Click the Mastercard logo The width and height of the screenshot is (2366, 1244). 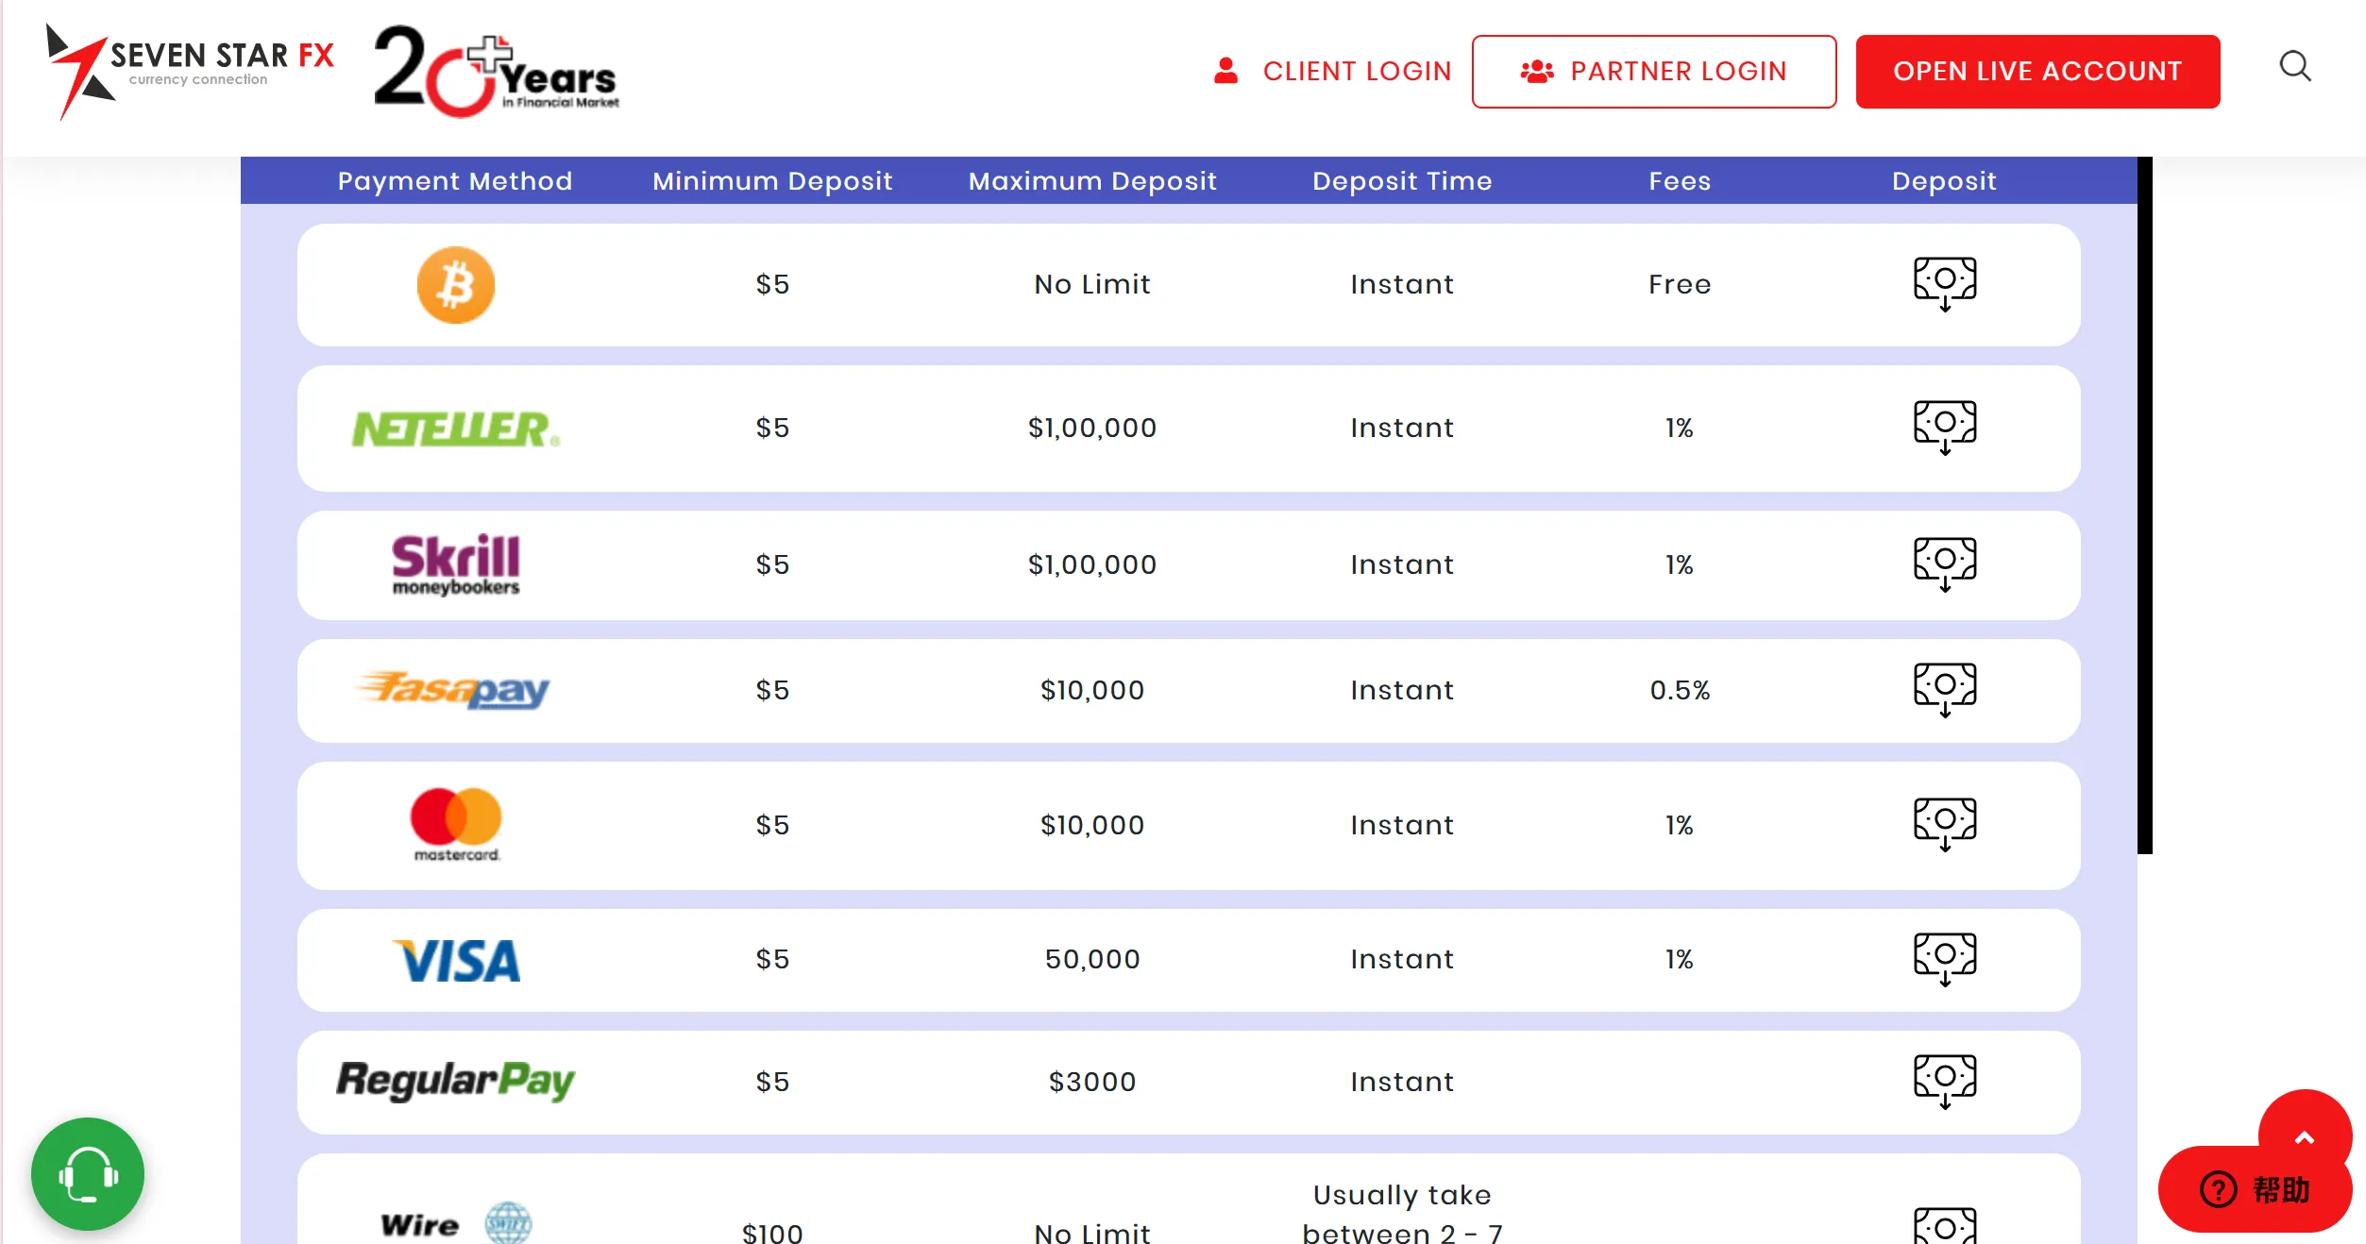tap(456, 825)
